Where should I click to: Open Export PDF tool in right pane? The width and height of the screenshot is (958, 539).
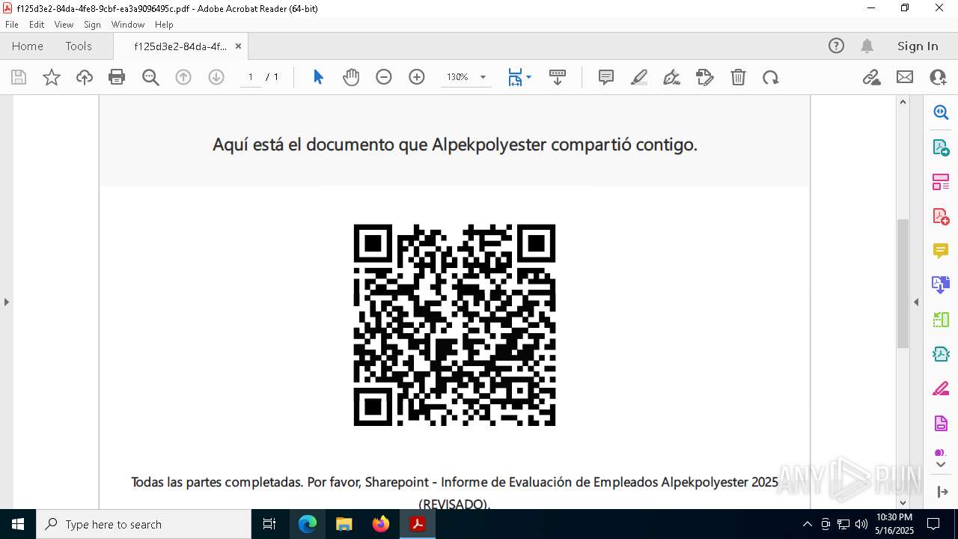click(x=941, y=147)
